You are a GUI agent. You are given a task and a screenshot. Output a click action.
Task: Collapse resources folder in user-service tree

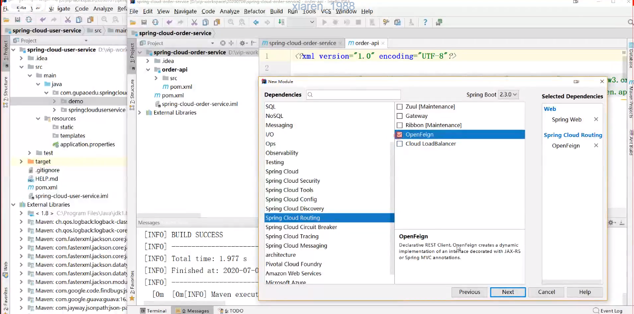pos(38,118)
